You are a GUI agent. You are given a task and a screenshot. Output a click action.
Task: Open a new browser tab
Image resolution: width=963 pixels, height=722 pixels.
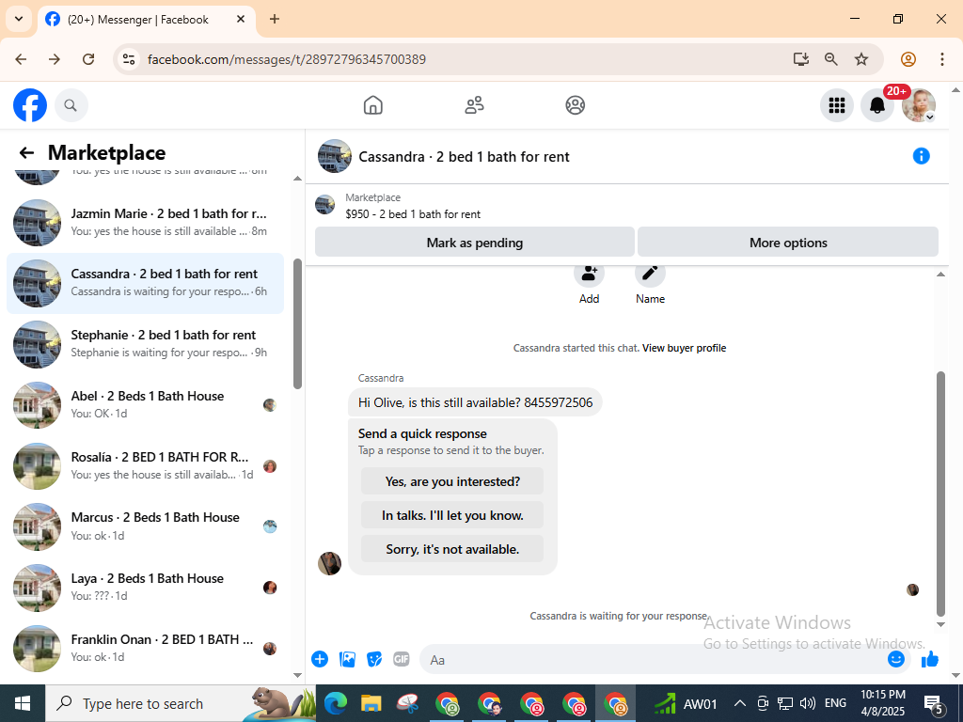pyautogui.click(x=275, y=19)
